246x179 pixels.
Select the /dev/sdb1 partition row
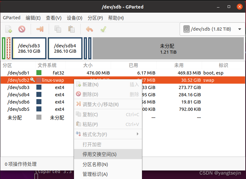(123, 73)
